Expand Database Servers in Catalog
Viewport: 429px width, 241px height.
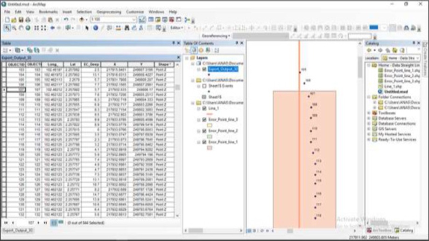coord(368,118)
